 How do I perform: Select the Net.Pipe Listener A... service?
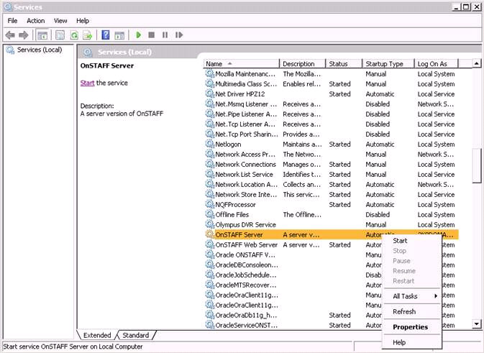[332, 114]
